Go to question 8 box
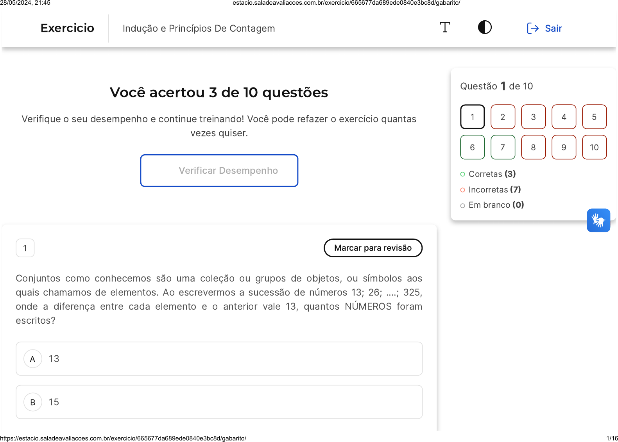 (533, 147)
